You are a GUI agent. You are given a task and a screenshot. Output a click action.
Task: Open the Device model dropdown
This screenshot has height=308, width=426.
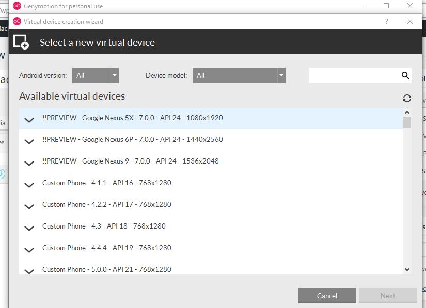[239, 75]
